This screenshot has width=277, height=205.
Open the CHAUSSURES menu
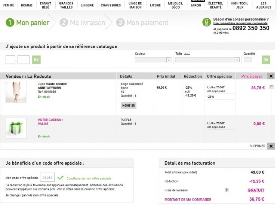(x=111, y=5)
